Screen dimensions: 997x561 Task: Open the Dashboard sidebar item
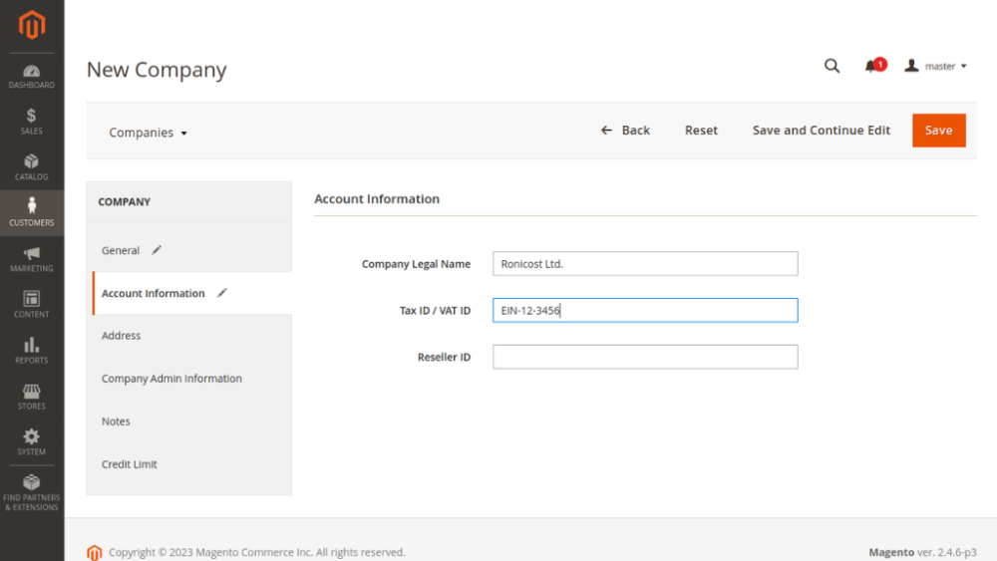click(32, 77)
